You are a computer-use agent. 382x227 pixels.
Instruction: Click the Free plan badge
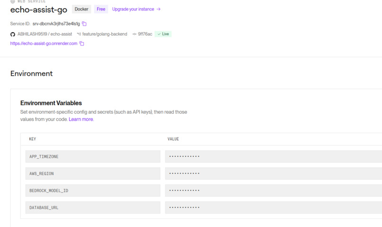(x=101, y=9)
